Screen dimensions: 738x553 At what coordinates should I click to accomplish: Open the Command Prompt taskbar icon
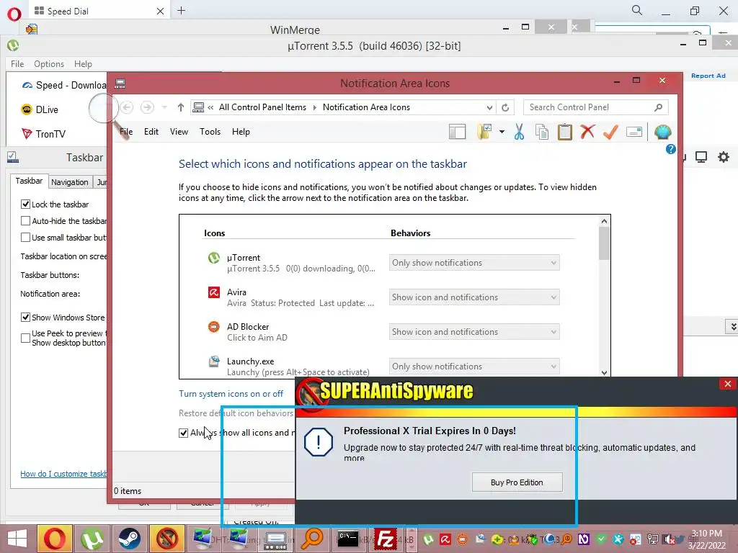(x=348, y=539)
